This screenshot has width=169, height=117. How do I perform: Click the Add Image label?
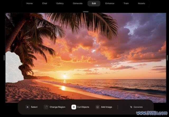tap(106, 107)
